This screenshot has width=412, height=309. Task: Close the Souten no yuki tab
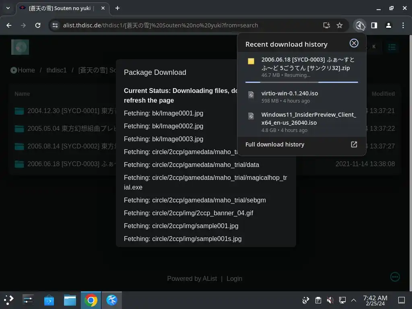[103, 8]
